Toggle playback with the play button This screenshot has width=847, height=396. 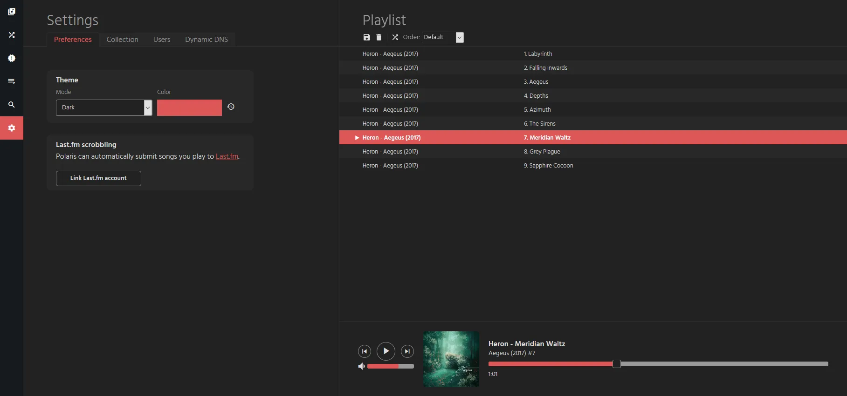tap(386, 351)
